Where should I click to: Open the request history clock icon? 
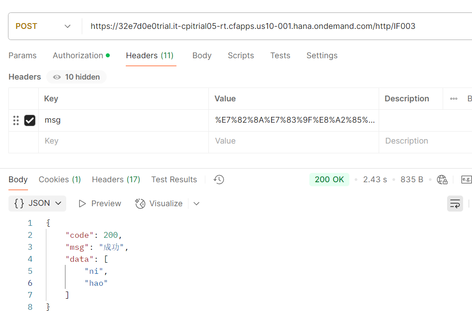218,179
